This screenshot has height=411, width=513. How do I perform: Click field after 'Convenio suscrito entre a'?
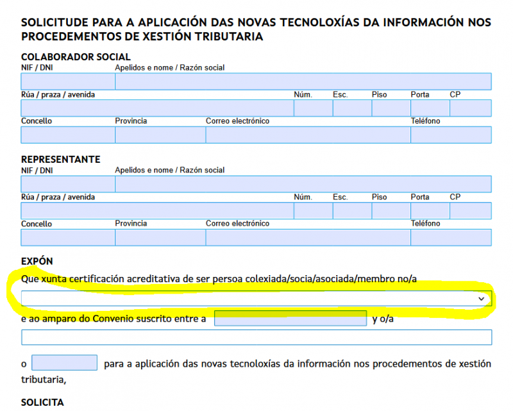click(x=290, y=318)
